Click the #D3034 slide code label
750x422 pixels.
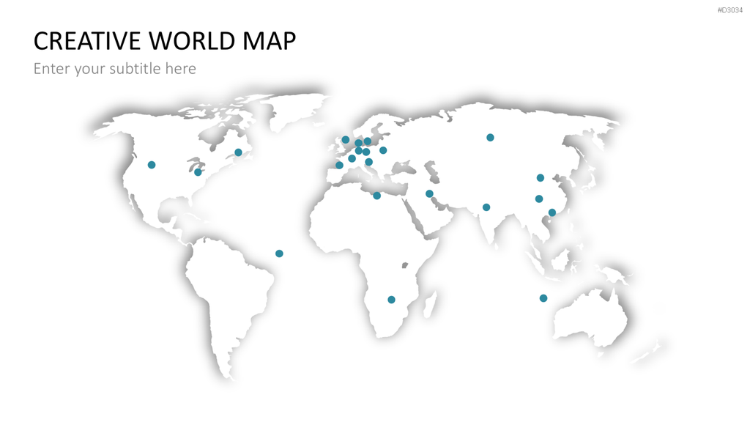point(730,10)
